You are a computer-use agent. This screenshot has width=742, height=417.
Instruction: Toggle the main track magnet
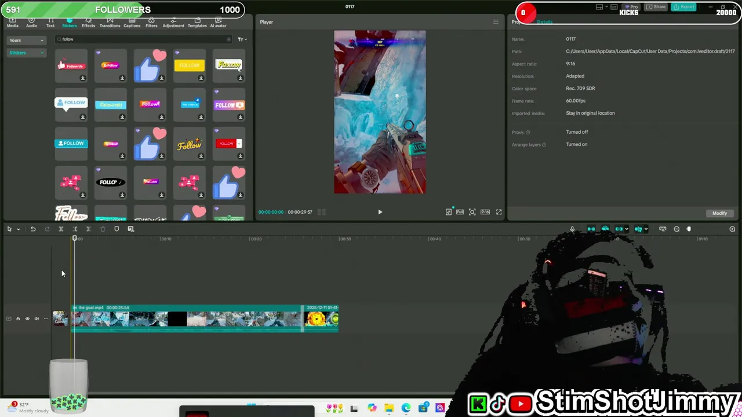(x=591, y=229)
